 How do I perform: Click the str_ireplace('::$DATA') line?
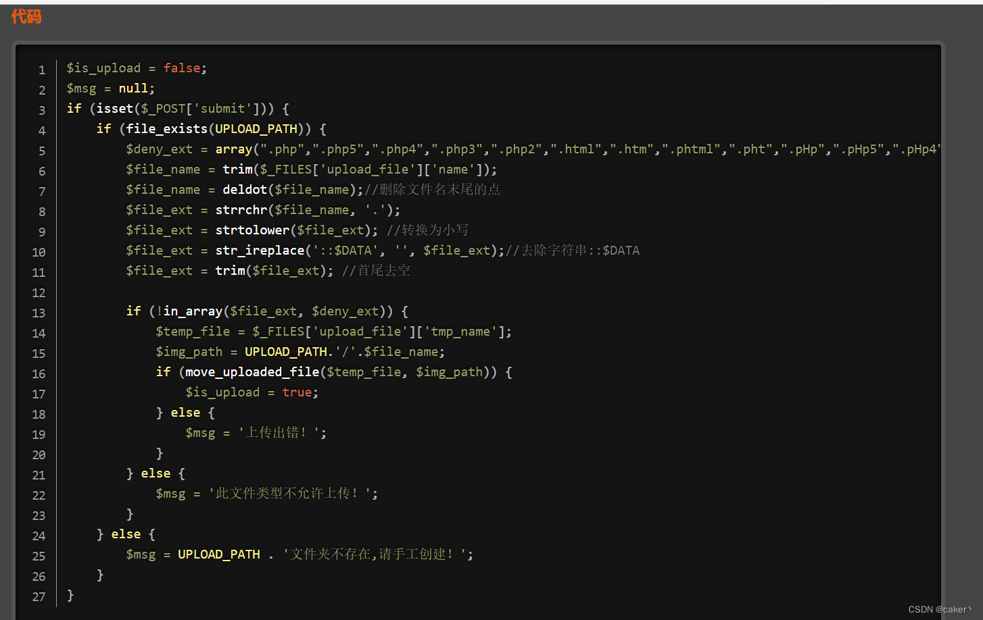pos(383,251)
